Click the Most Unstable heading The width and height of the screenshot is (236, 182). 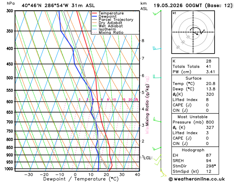point(192,117)
